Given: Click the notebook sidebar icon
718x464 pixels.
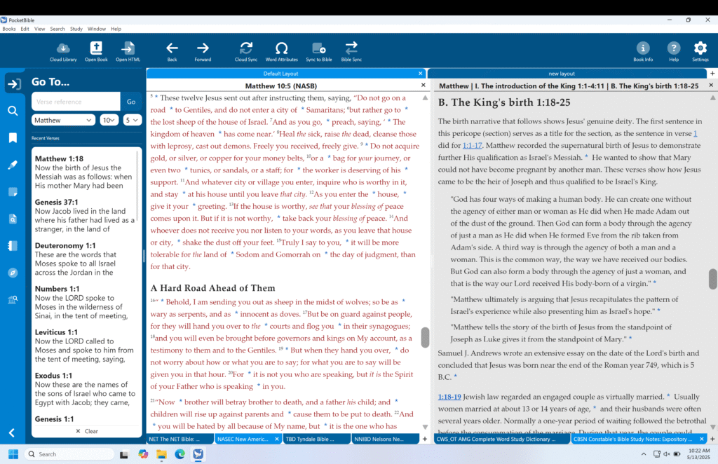Looking at the screenshot, I should pyautogui.click(x=13, y=246).
